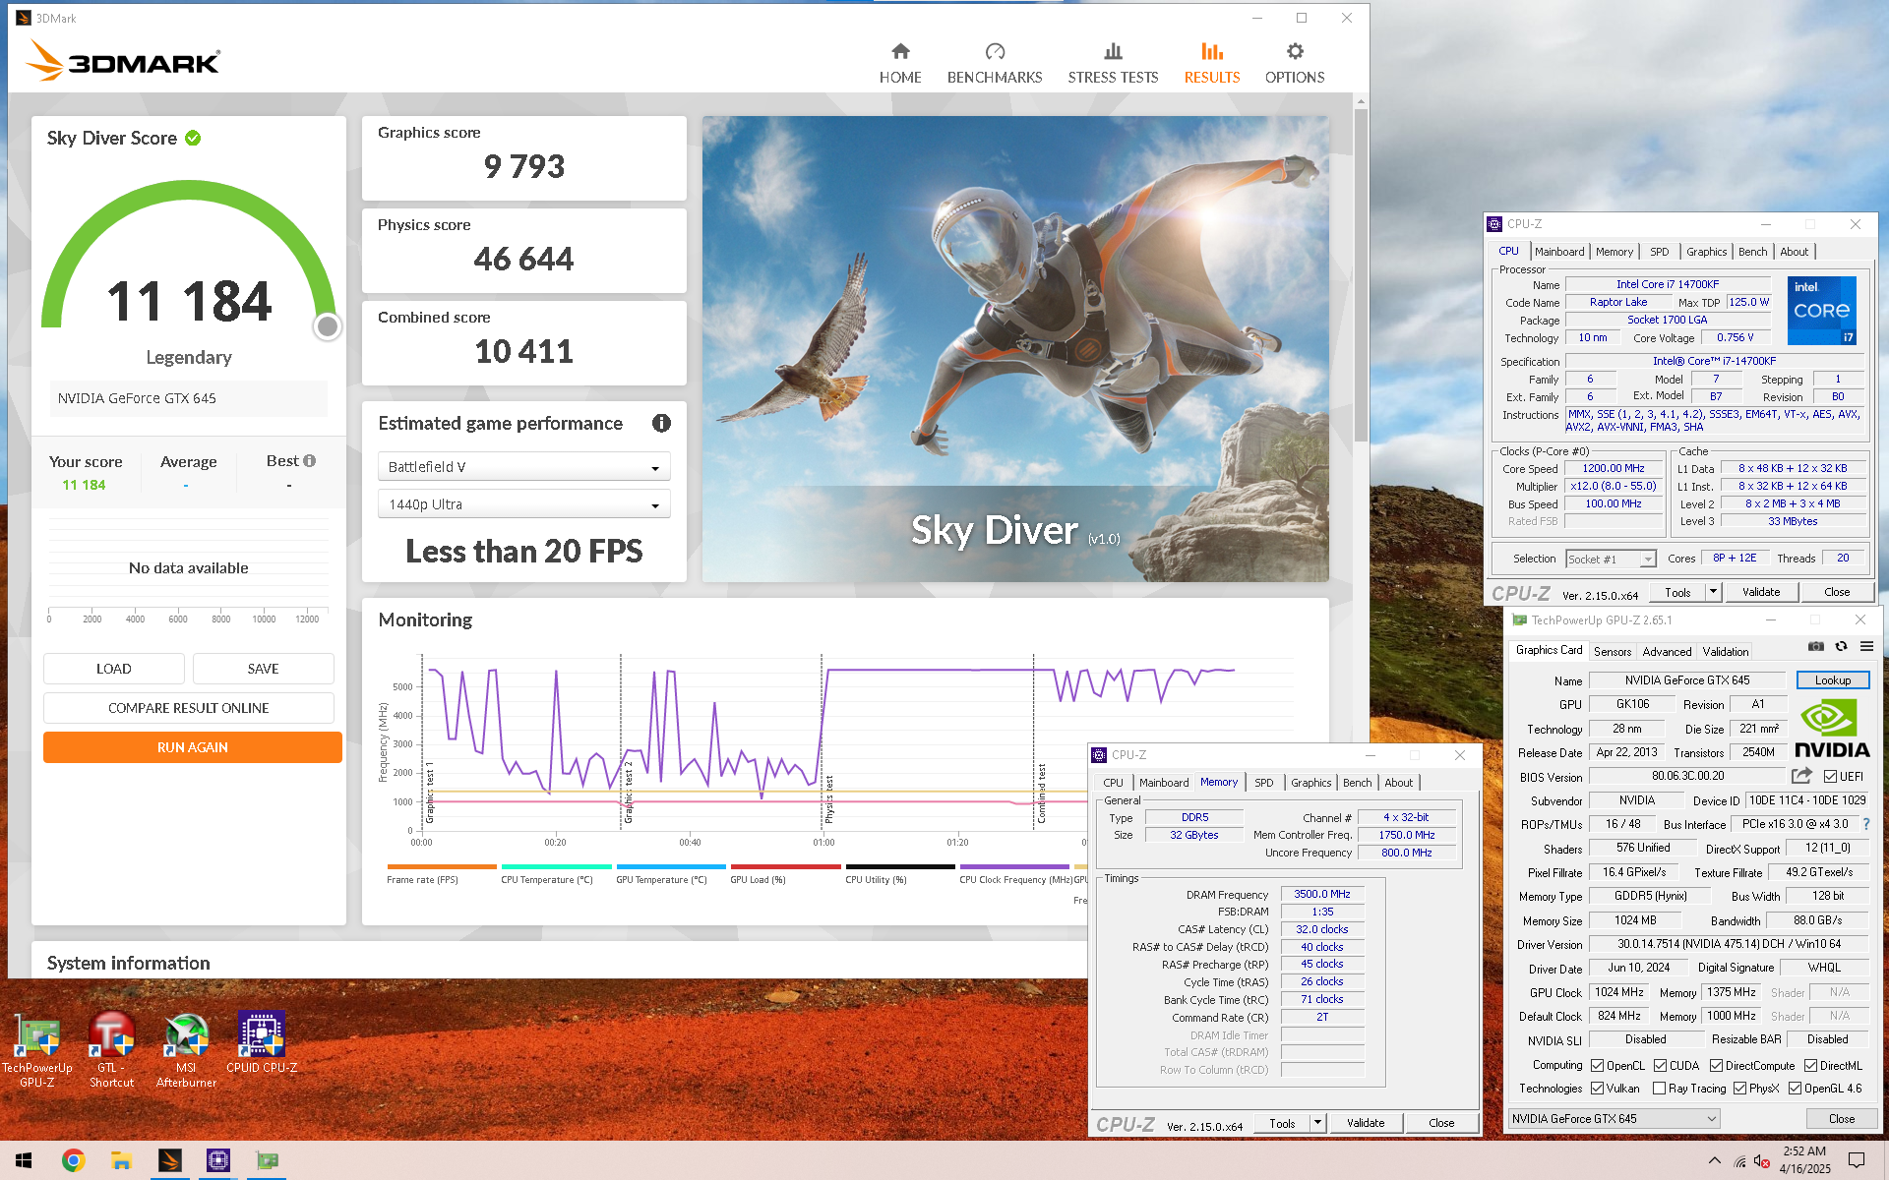This screenshot has height=1180, width=1889.
Task: Click the NVIDIA GeForce GTX 645 name field
Action: coord(1686,680)
